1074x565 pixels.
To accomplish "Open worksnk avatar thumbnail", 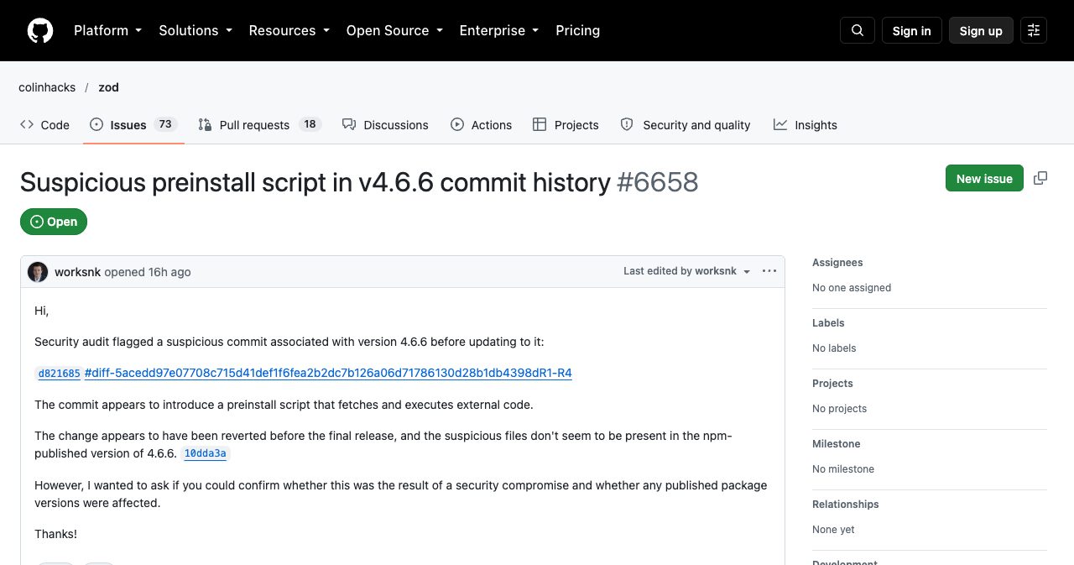I will pyautogui.click(x=38, y=272).
